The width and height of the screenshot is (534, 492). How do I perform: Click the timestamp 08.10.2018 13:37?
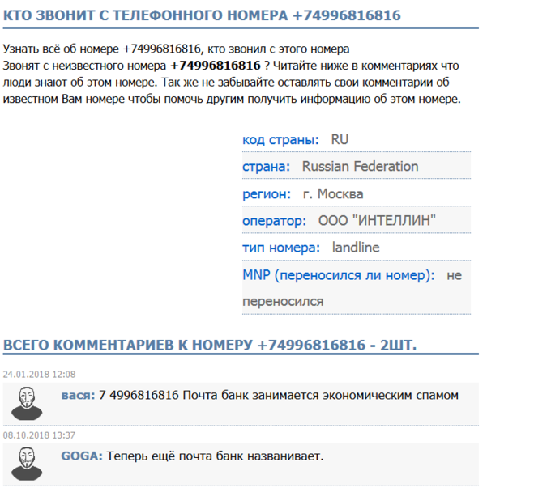tap(39, 435)
